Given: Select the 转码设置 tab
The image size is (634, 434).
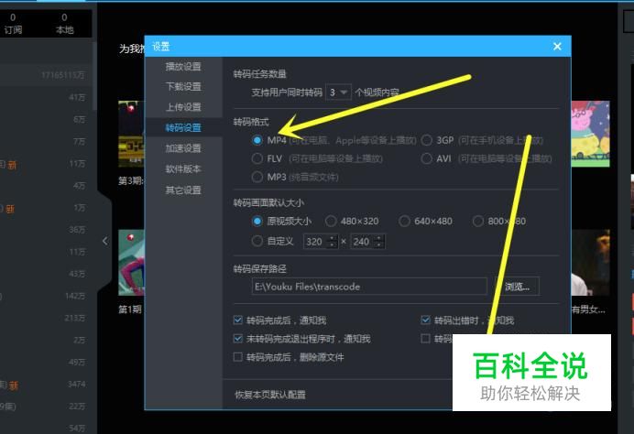Looking at the screenshot, I should coord(183,127).
